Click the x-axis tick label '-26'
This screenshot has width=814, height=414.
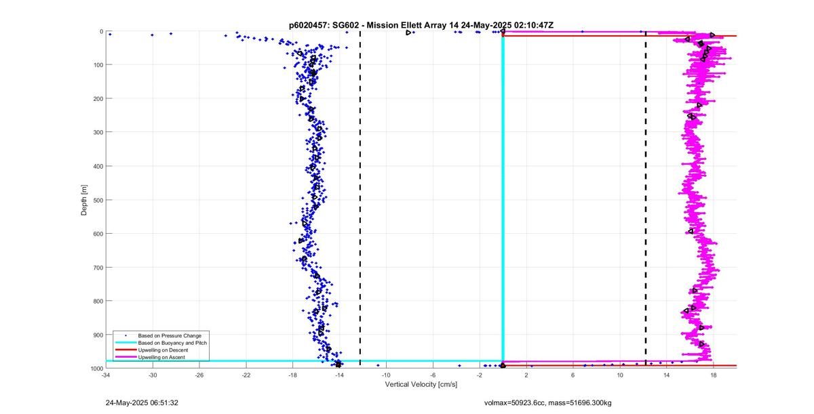[x=199, y=375]
